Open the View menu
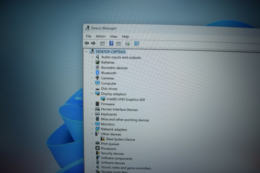The width and height of the screenshot is (260, 173). (x=114, y=37)
